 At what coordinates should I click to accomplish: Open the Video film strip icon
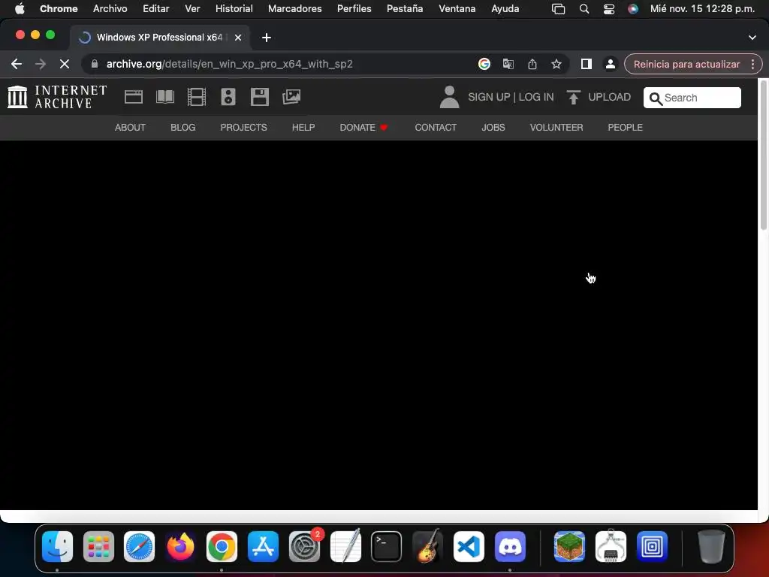tap(197, 97)
